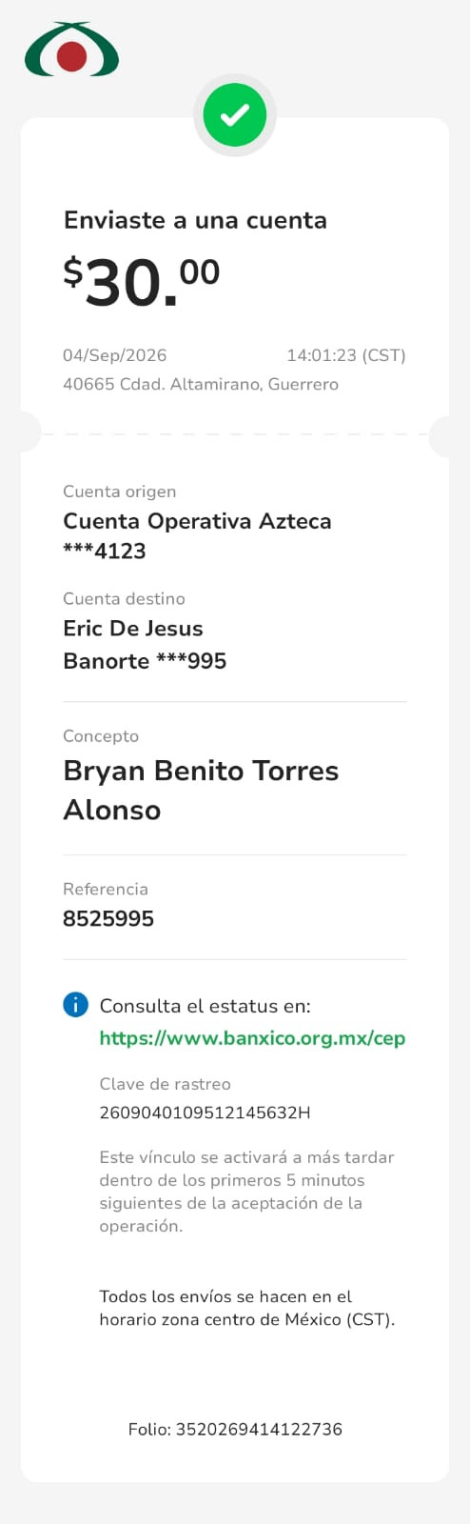This screenshot has height=1524, width=470.
Task: Click the time 14:01:23 (CST)
Action: coord(346,355)
